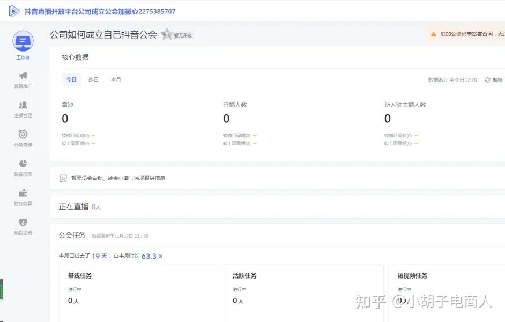Image resolution: width=505 pixels, height=322 pixels.
Task: Click the 核心数据 section heading
Action: pos(75,57)
